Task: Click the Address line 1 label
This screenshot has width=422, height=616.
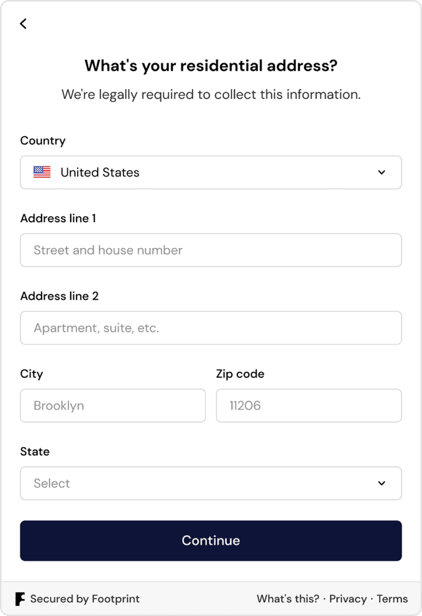Action: 58,218
